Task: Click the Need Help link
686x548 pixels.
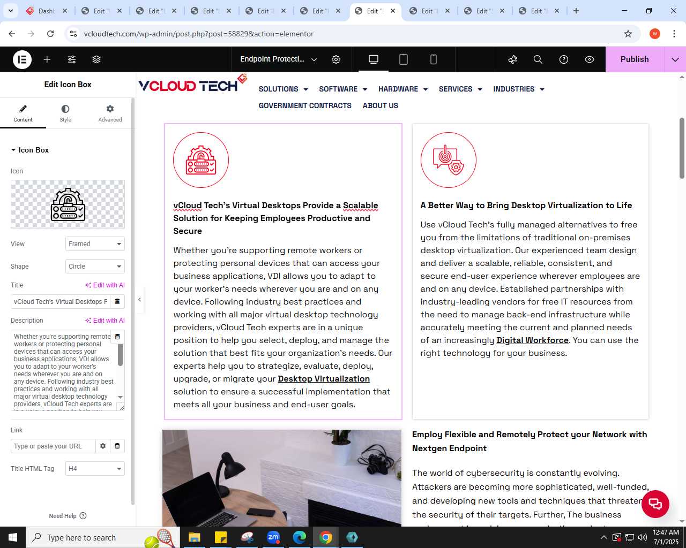Action: pos(68,516)
